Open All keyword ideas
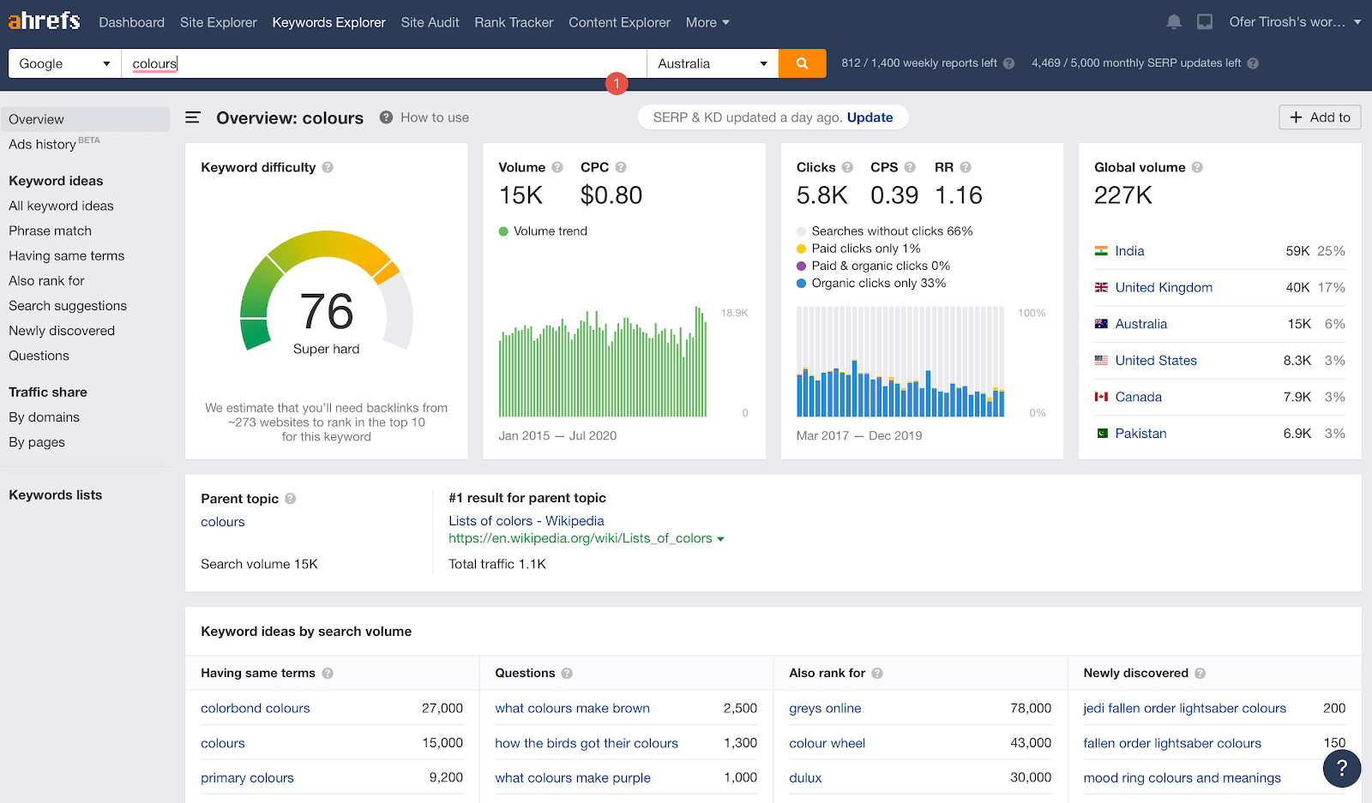The width and height of the screenshot is (1372, 803). tap(61, 206)
